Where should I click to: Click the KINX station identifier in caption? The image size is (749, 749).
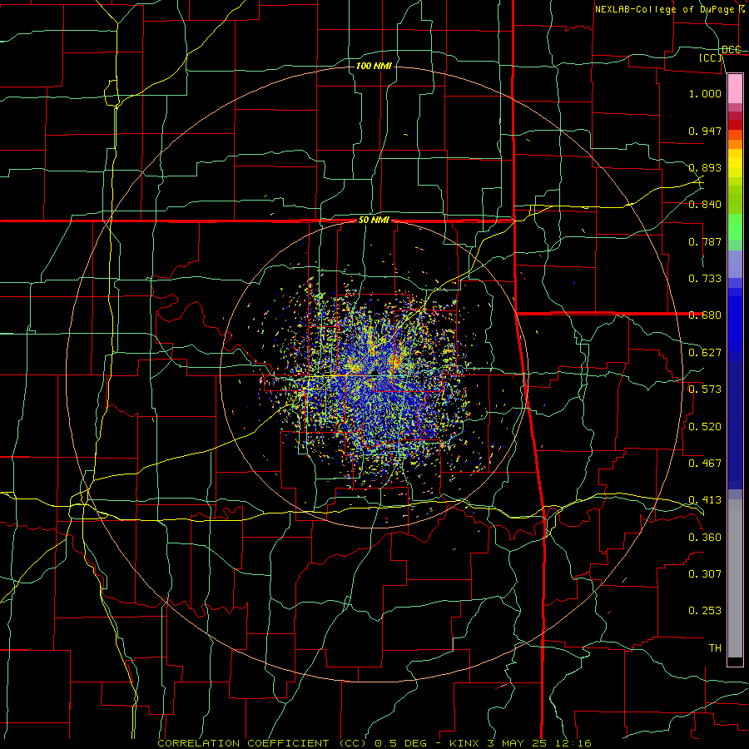coord(464,743)
